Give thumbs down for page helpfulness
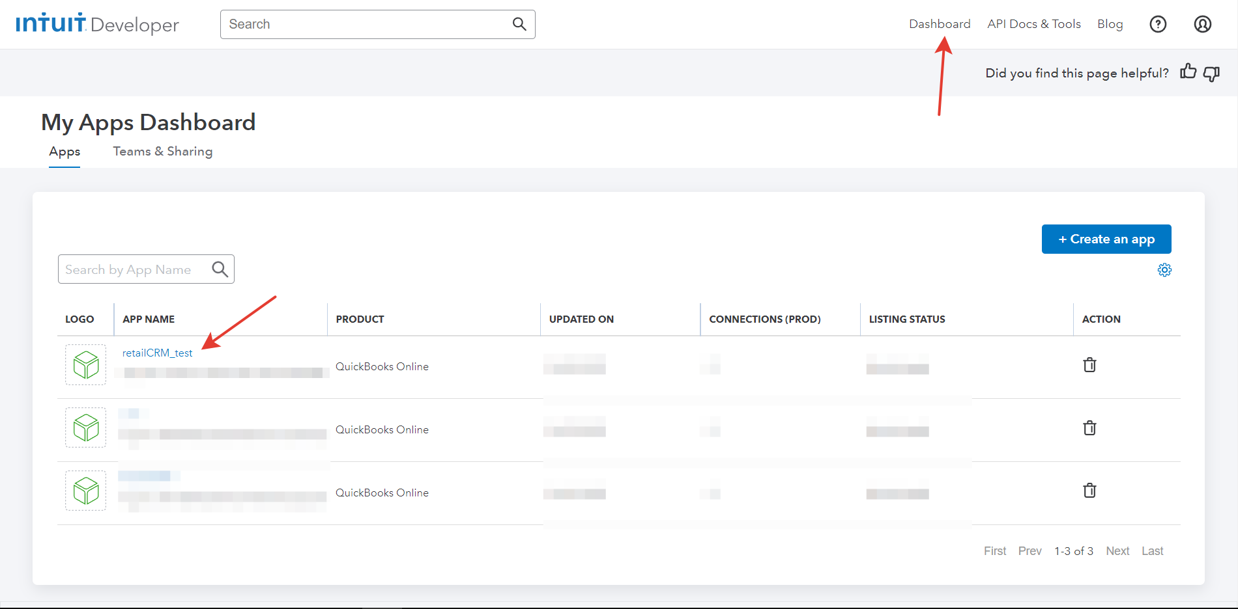Screen dimensions: 1238x609 1211,74
